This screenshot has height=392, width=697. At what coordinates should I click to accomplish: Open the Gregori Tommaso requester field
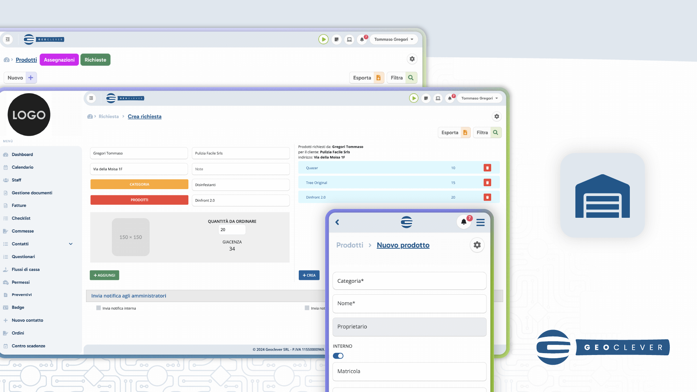pyautogui.click(x=139, y=153)
